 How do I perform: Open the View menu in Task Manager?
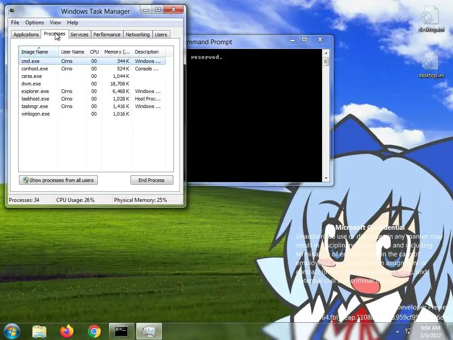point(55,23)
